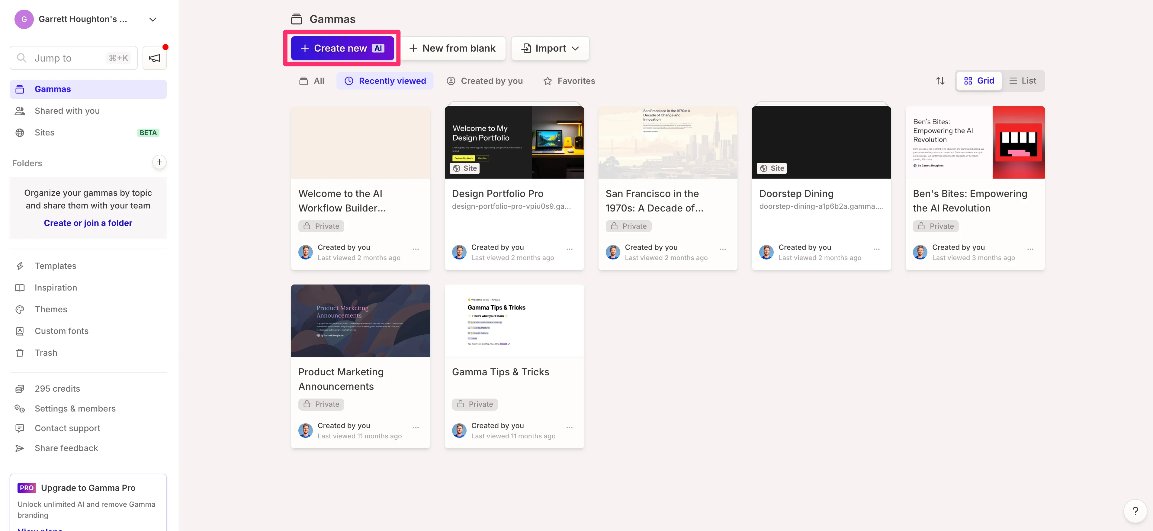Expand Garrett Houghton's workspace menu

point(153,19)
